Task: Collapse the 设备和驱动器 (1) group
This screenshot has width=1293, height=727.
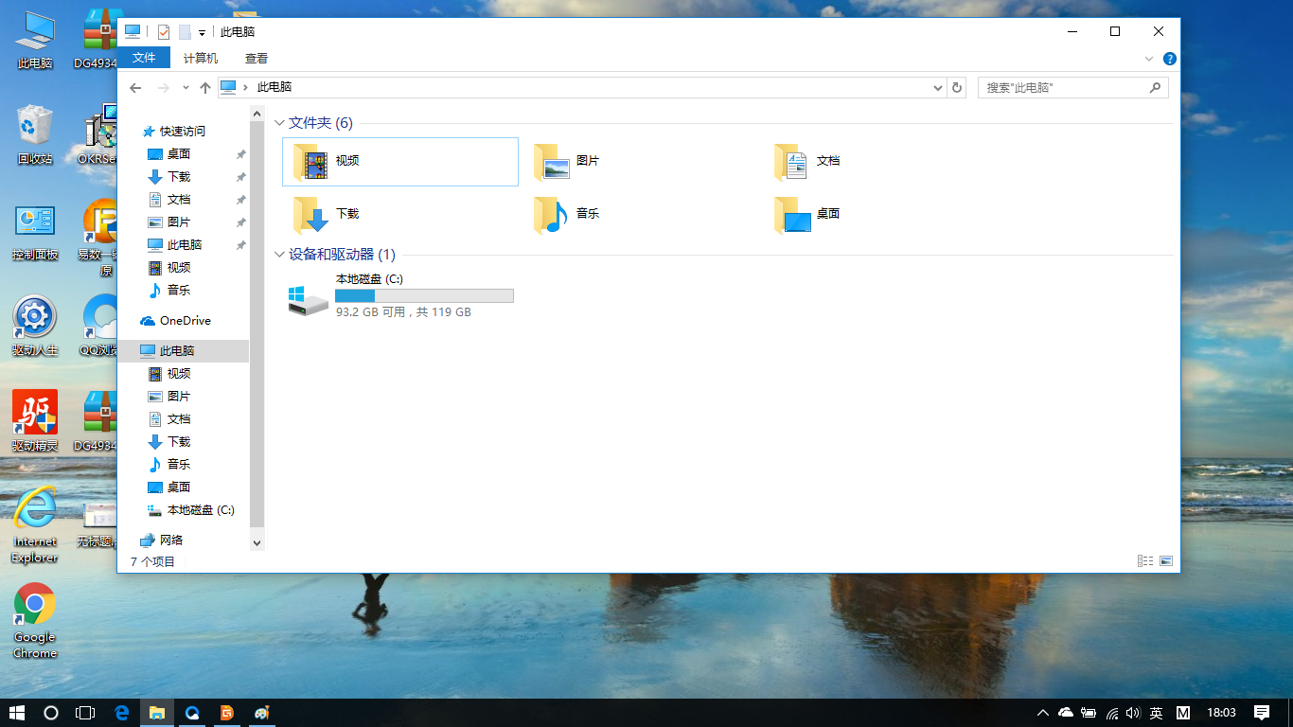Action: [279, 255]
